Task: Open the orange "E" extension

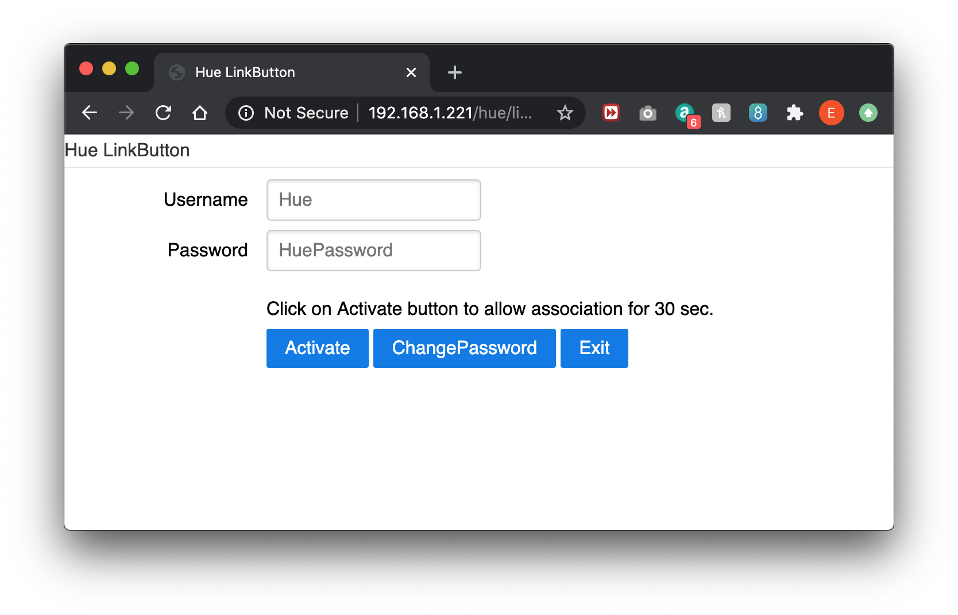Action: 831,113
